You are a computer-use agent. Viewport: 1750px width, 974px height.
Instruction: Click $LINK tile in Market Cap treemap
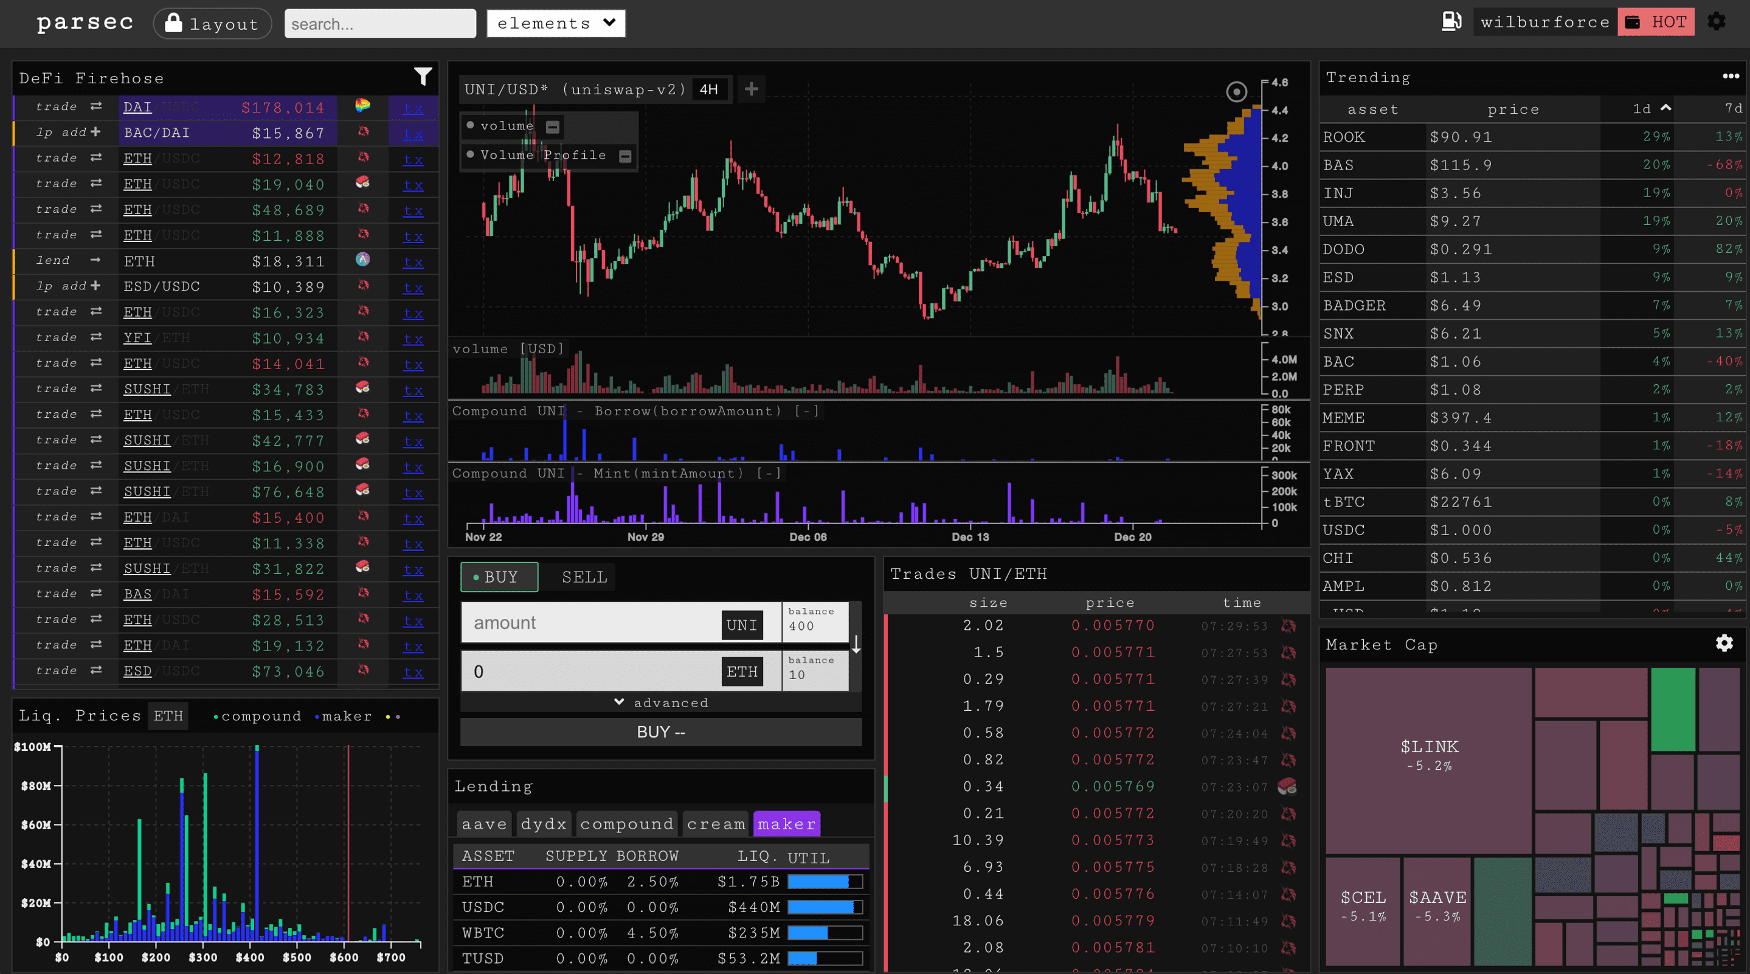point(1429,760)
